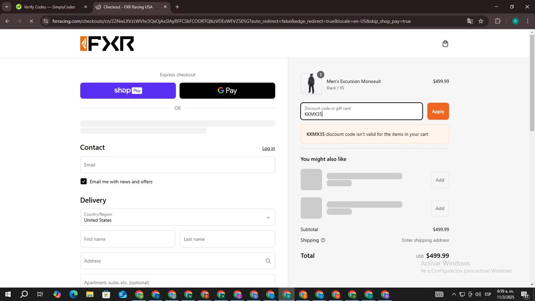Screen dimensions: 535x301
Task: Switch to the Verify Codes SimplyCodes tab
Action: (x=49, y=7)
